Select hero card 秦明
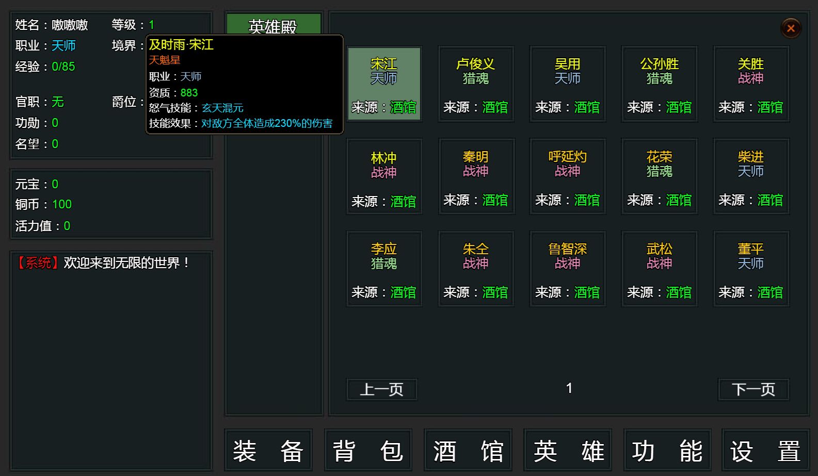 (x=476, y=176)
